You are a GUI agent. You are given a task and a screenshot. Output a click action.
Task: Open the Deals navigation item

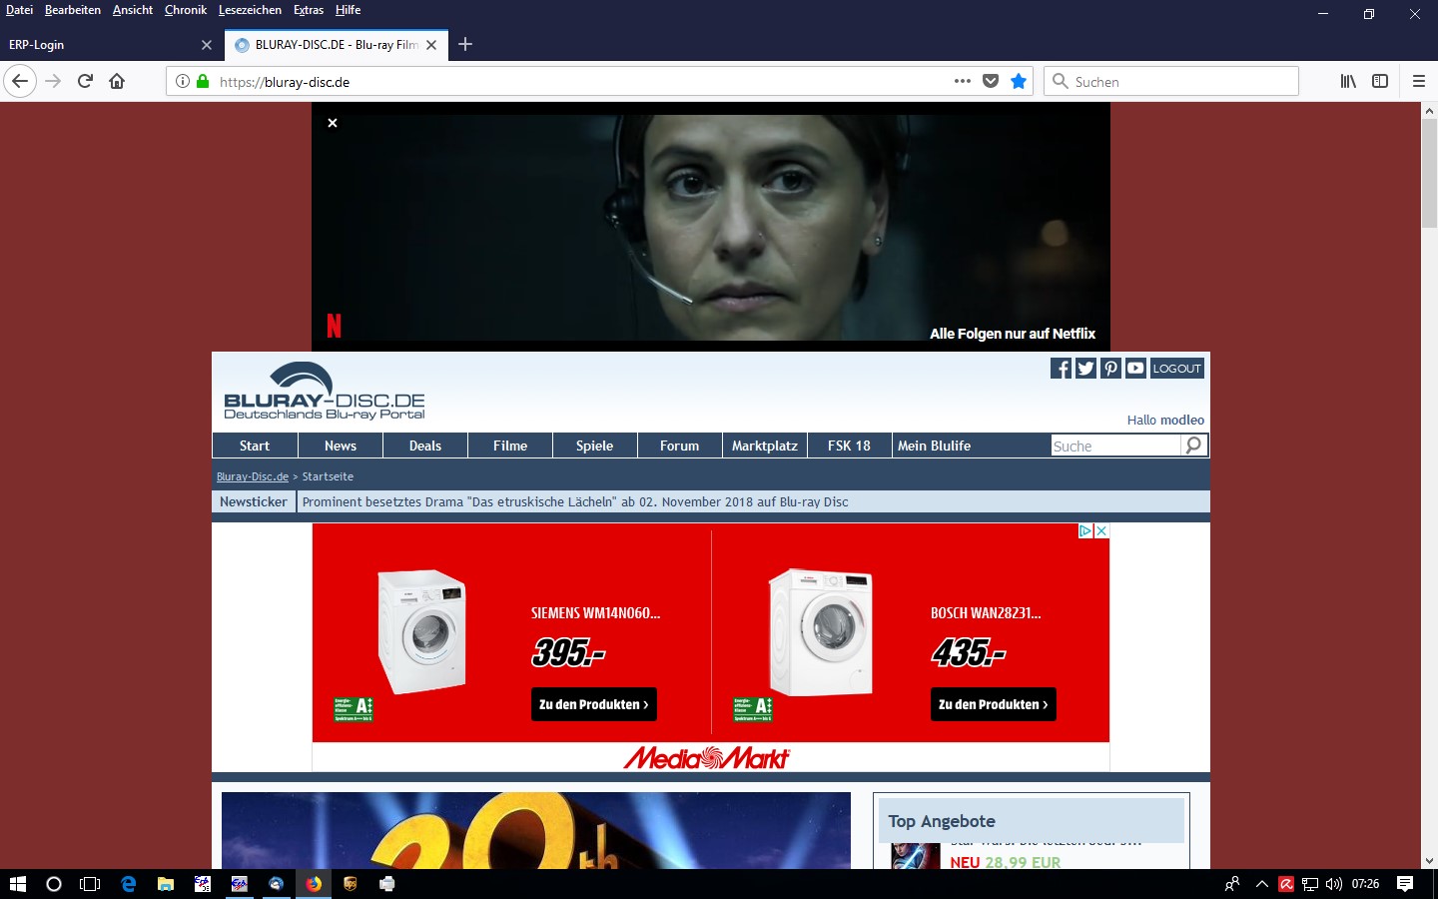click(425, 446)
